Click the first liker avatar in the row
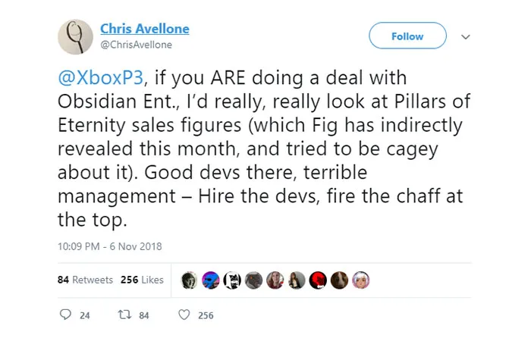The image size is (531, 338). 190,280
